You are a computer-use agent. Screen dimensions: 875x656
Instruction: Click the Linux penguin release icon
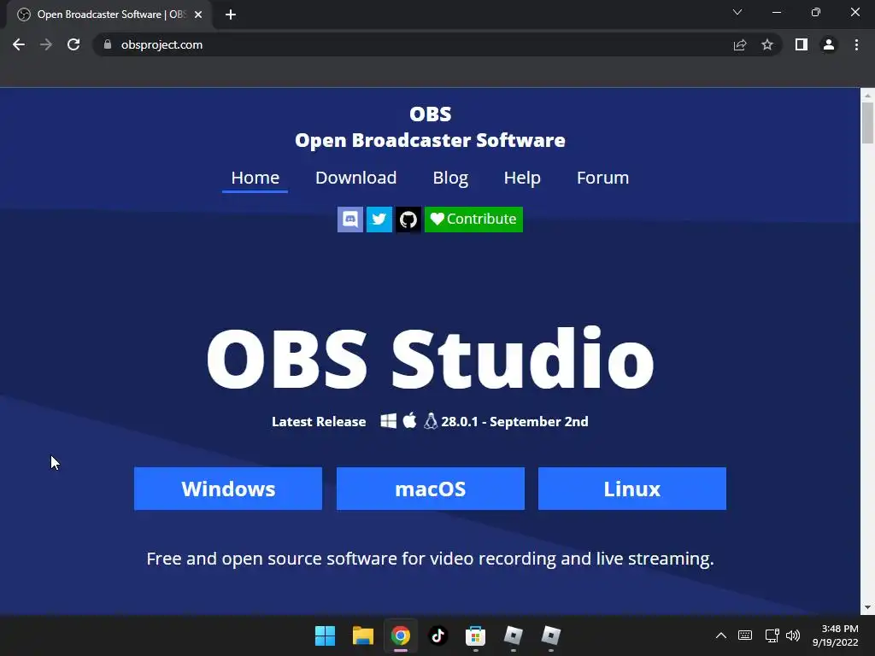click(x=431, y=421)
